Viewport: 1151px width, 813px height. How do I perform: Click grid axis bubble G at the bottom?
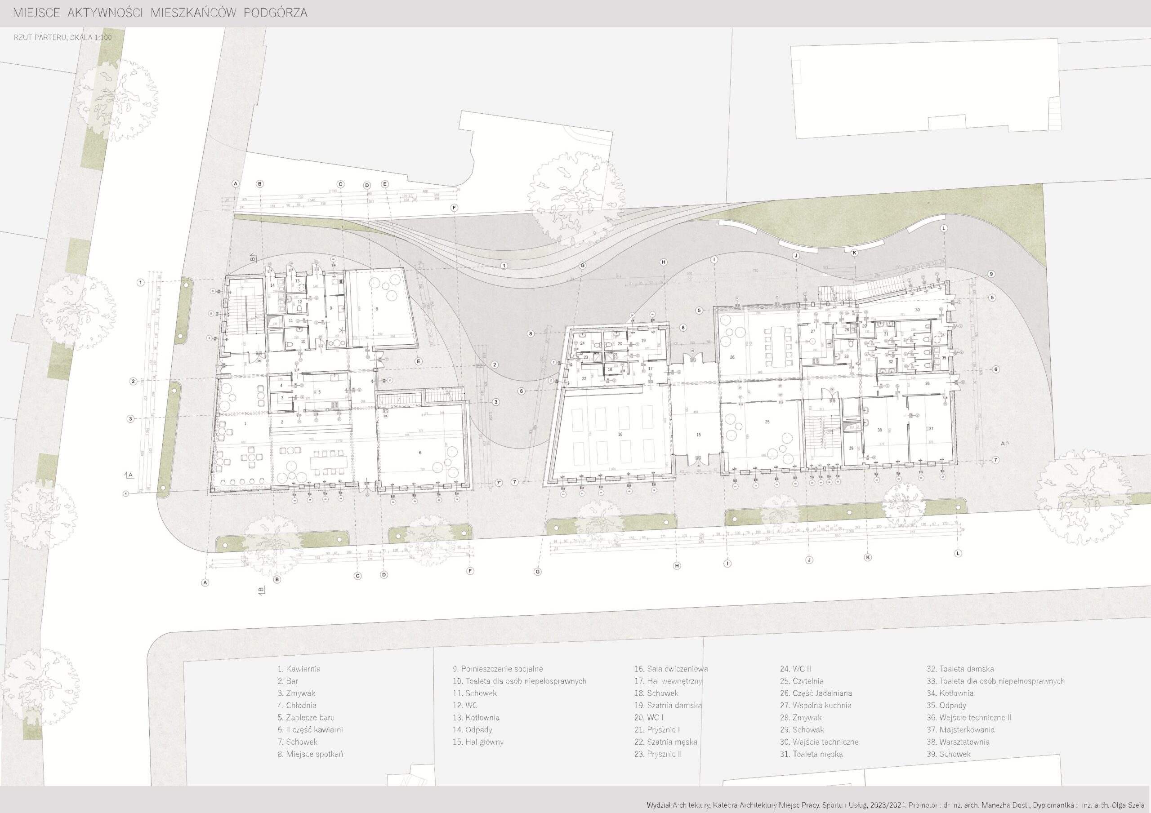(x=538, y=571)
